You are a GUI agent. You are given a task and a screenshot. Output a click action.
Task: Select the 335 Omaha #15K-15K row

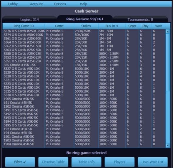coord(84,65)
